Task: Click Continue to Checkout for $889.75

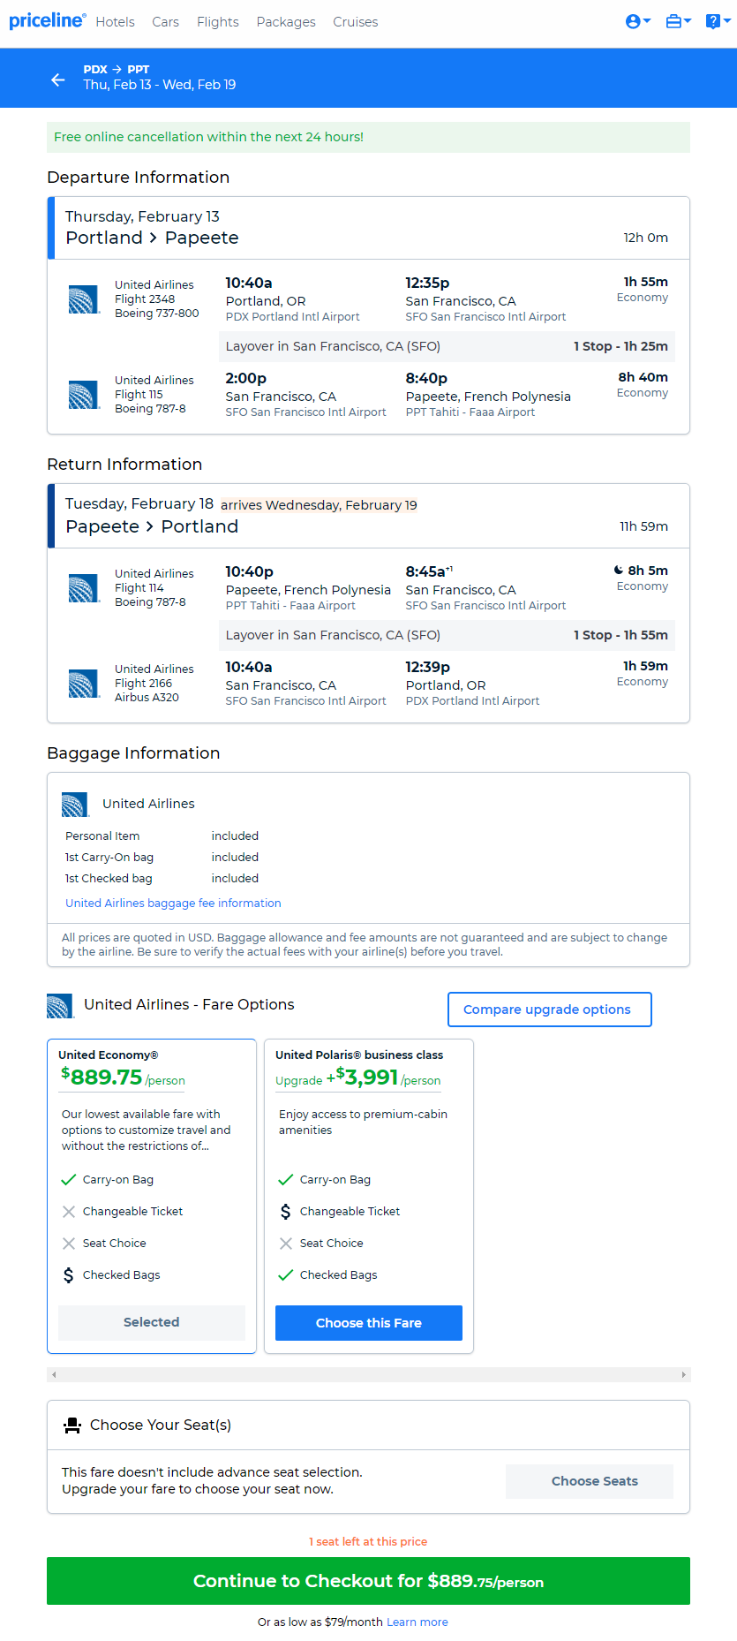Action: (368, 1581)
